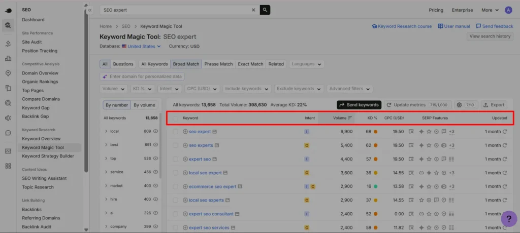Refresh metrics for local seo expert row
The width and height of the screenshot is (520, 233).
pos(505,173)
